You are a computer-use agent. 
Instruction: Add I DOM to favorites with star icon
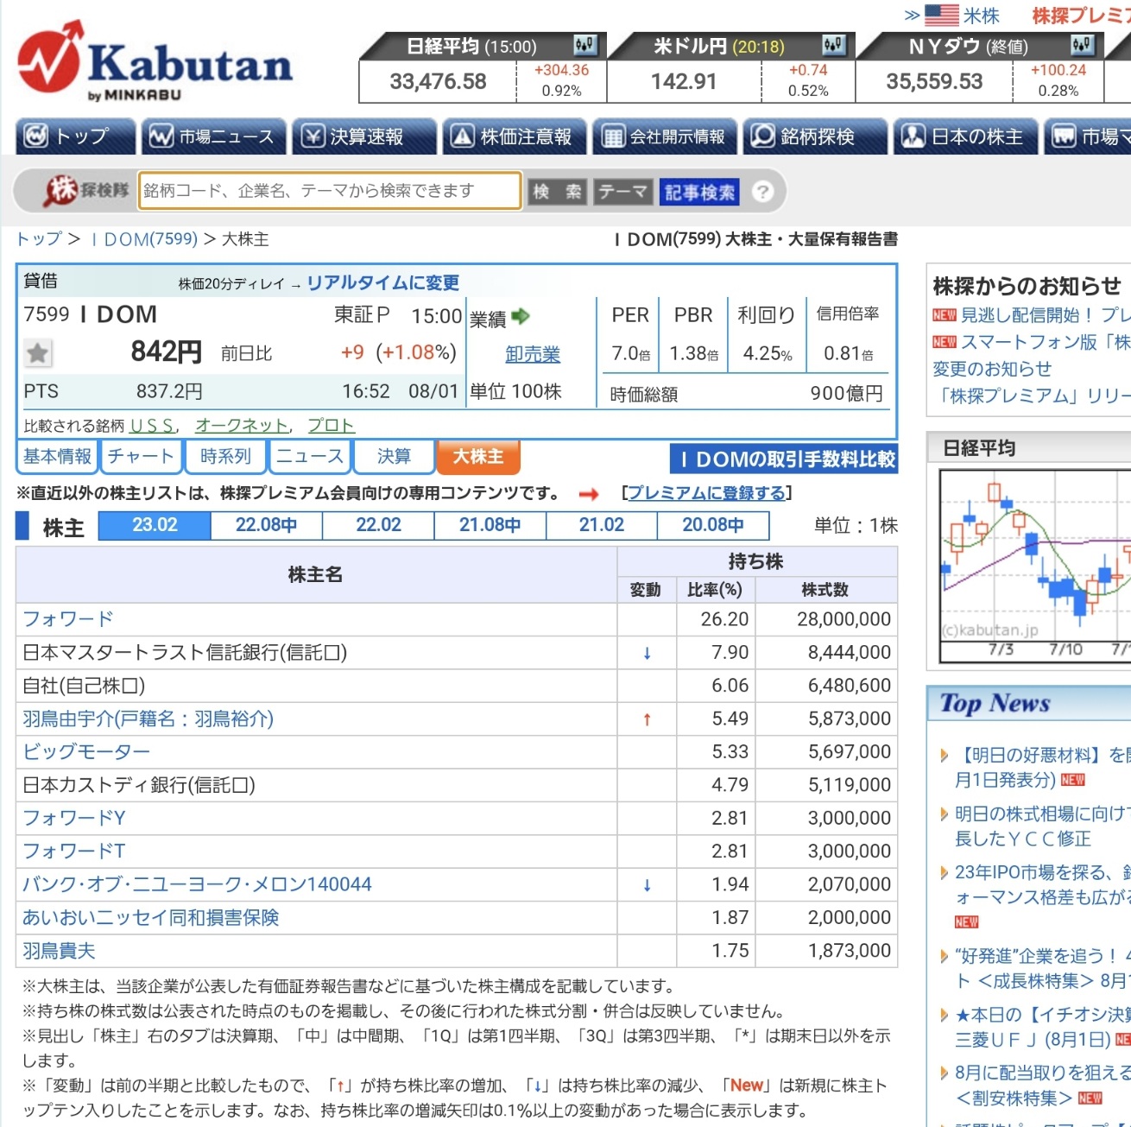point(37,352)
